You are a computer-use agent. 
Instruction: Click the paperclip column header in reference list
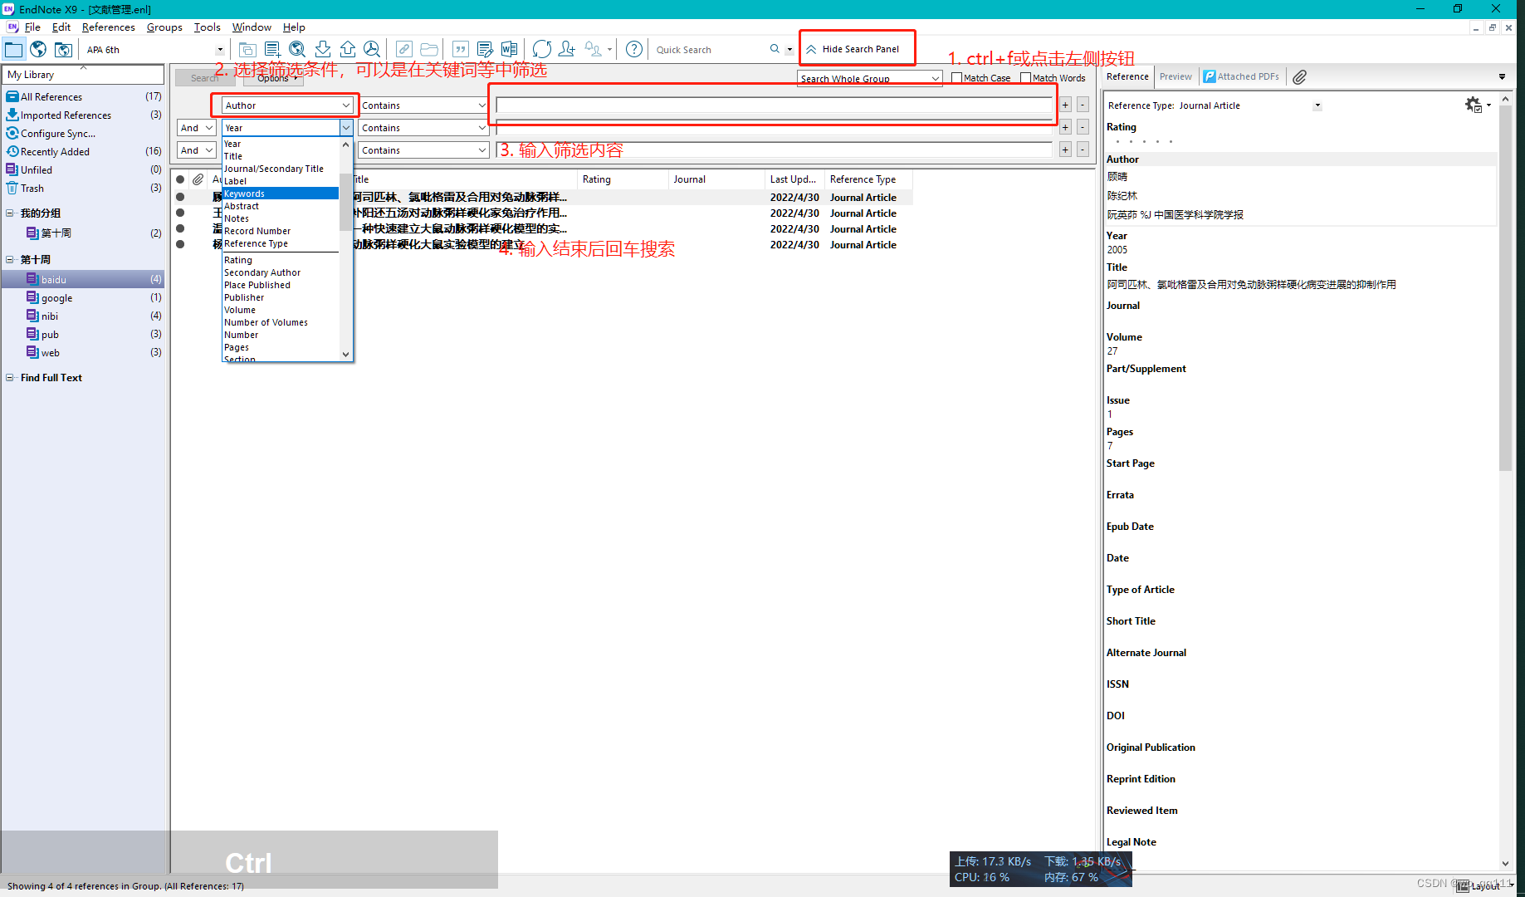pyautogui.click(x=198, y=179)
